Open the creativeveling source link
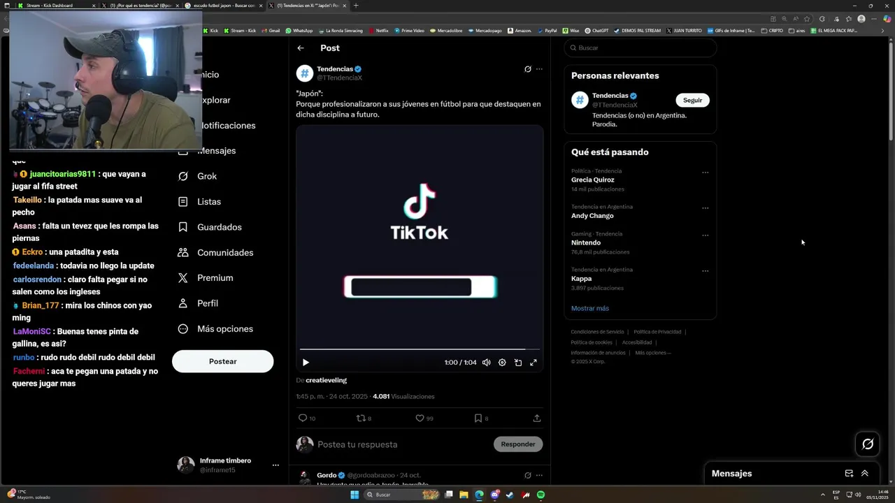This screenshot has height=503, width=895. [x=326, y=380]
